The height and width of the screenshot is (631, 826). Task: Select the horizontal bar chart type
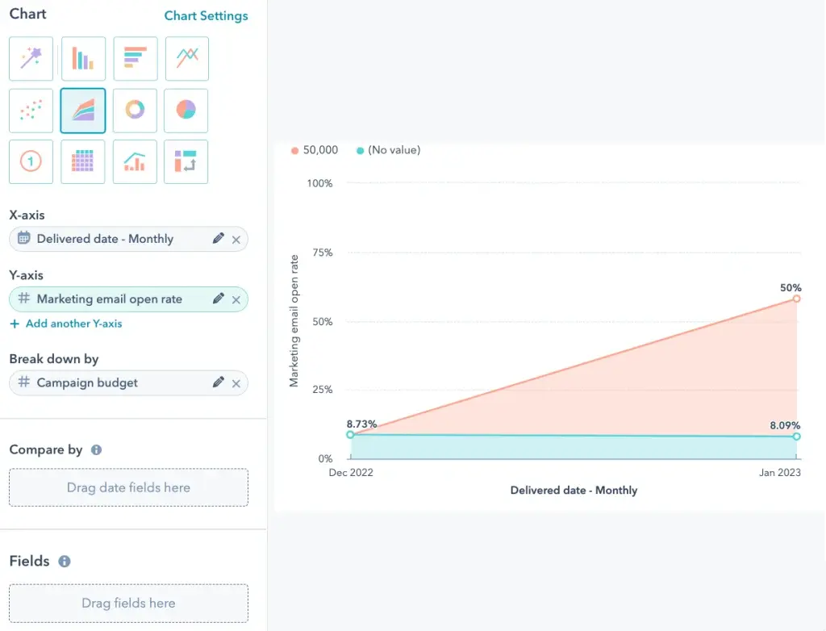[x=135, y=59]
